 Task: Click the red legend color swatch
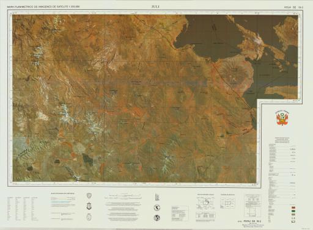[x=293, y=207]
